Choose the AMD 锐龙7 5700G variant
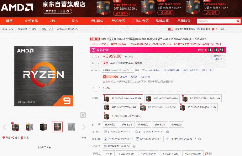This screenshot has height=156, width=242. point(120,107)
